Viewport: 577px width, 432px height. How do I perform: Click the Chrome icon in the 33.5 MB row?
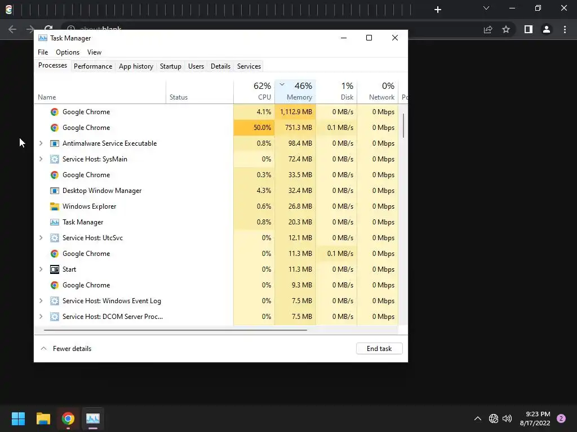click(55, 175)
